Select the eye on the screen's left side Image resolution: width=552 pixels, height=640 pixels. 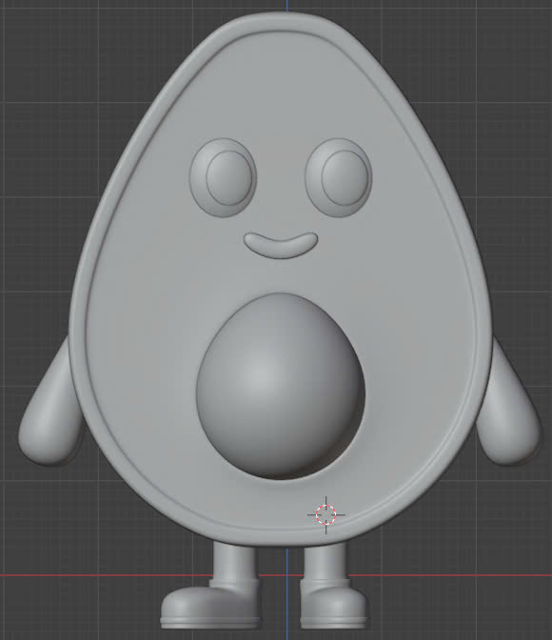[224, 178]
